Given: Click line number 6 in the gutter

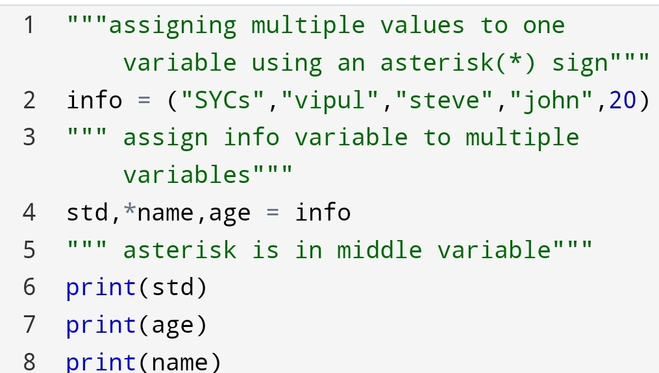Looking at the screenshot, I should 29,287.
